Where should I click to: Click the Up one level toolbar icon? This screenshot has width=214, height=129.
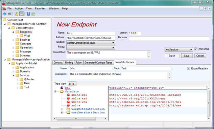point(16,14)
